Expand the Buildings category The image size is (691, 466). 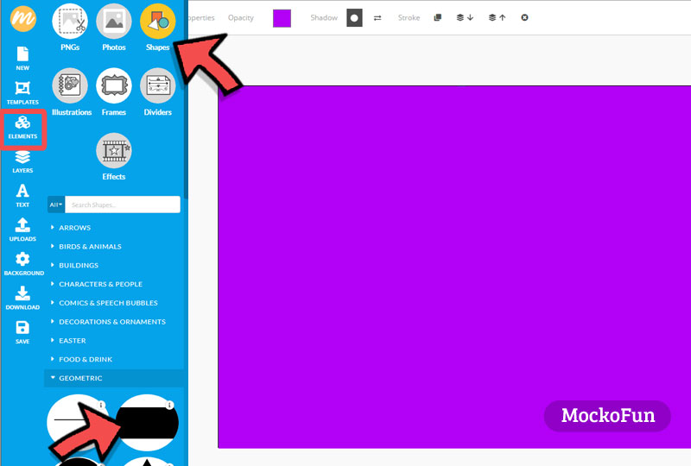coord(79,265)
